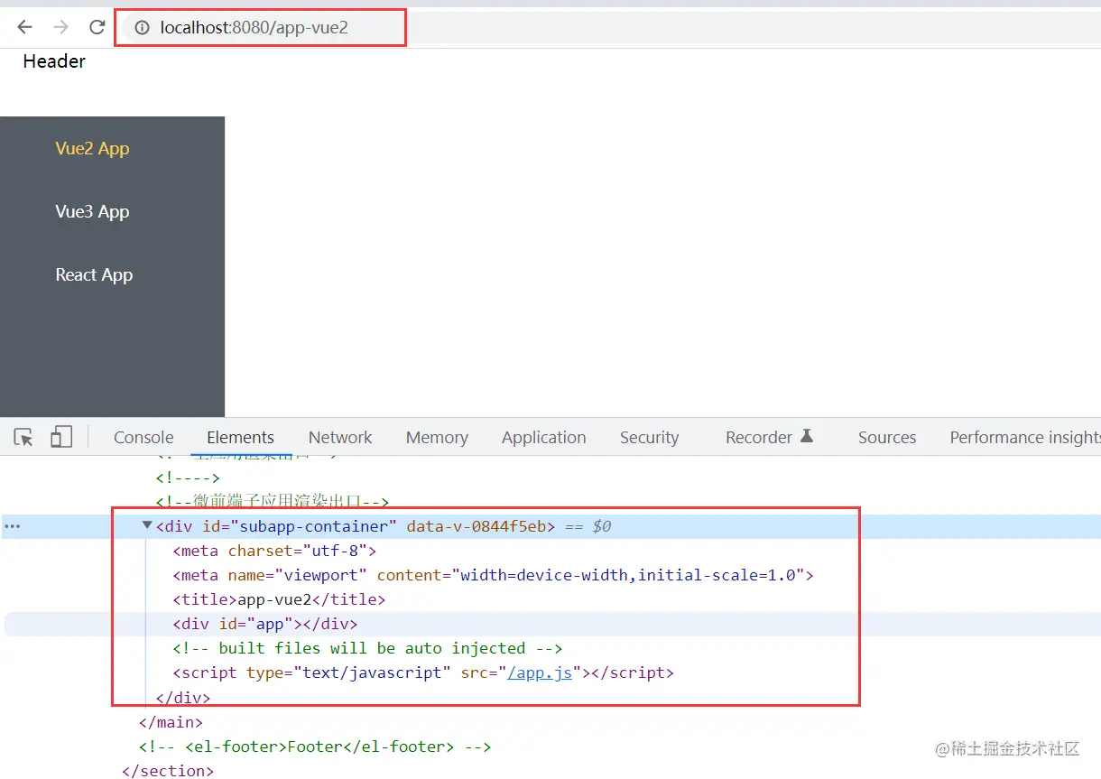The height and width of the screenshot is (779, 1101).
Task: Select the div id="app" node
Action: 265,624
